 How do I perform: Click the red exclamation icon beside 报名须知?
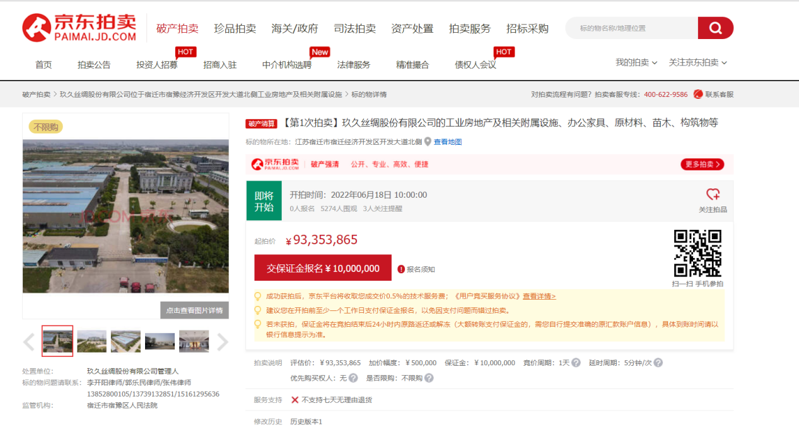401,269
